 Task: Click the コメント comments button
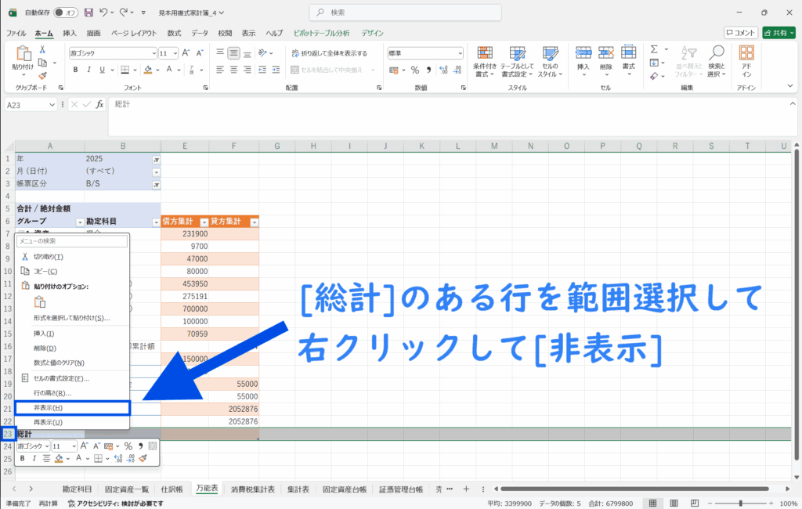click(740, 33)
